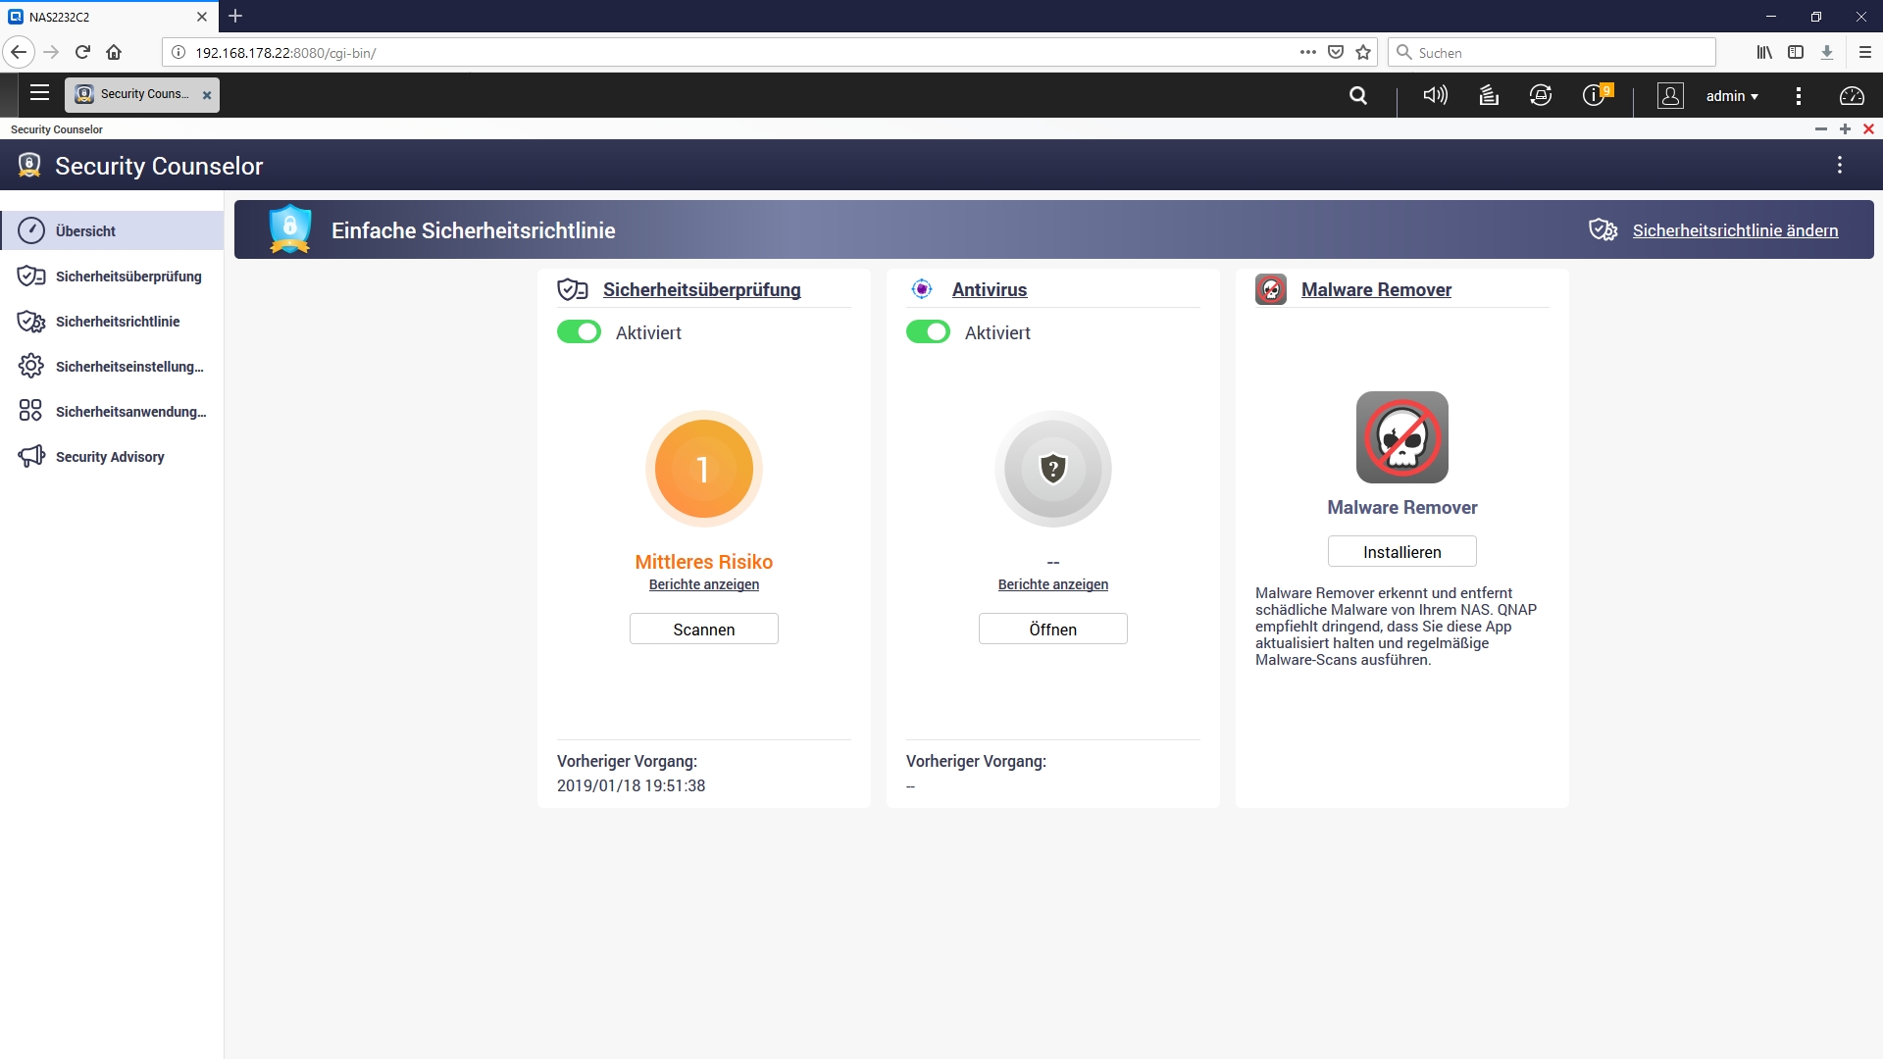1883x1059 pixels.
Task: Click the Malware Remover skull app icon
Action: [1401, 437]
